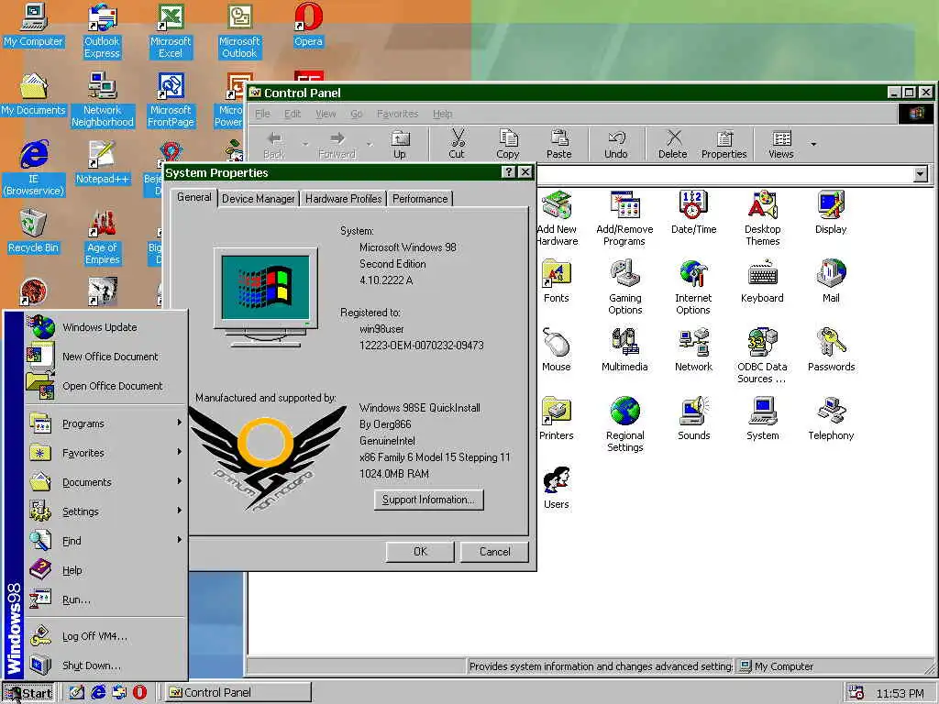Click the Support Information button
939x704 pixels.
(x=429, y=500)
